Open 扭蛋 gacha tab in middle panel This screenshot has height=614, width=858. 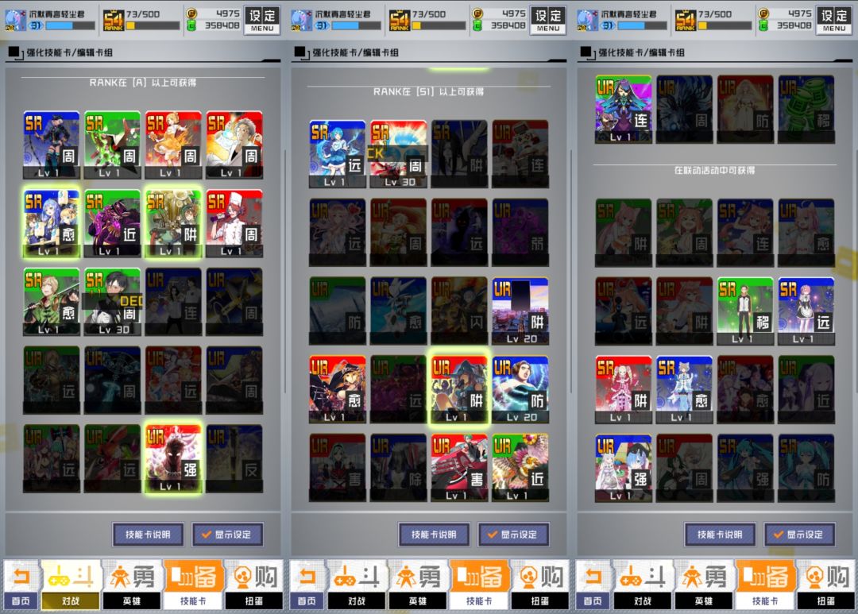pos(540,584)
